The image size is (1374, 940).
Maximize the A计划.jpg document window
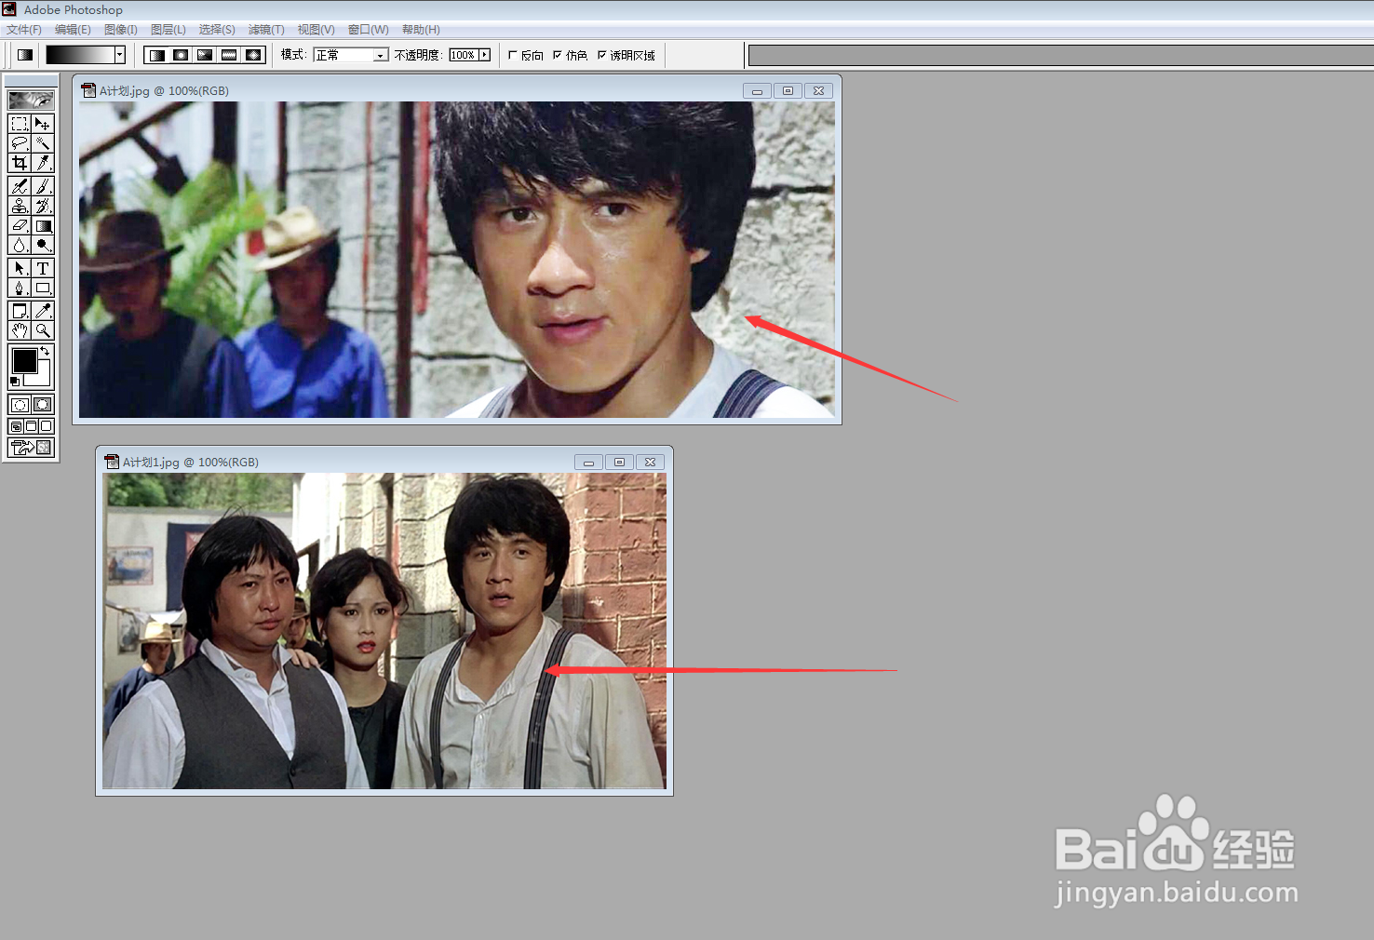[788, 90]
